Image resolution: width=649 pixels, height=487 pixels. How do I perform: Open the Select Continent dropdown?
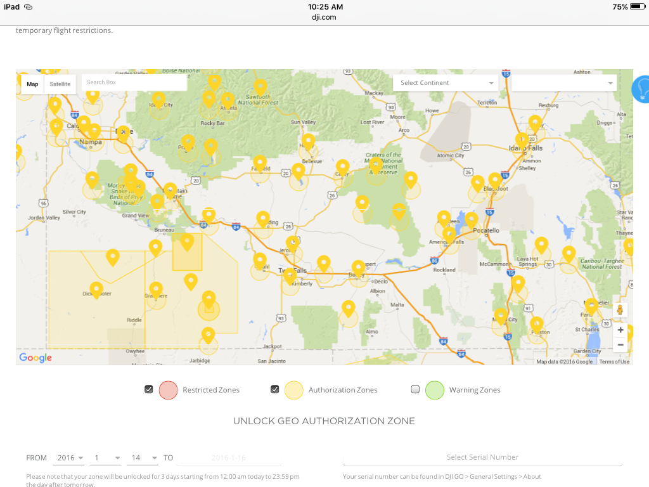pos(446,83)
